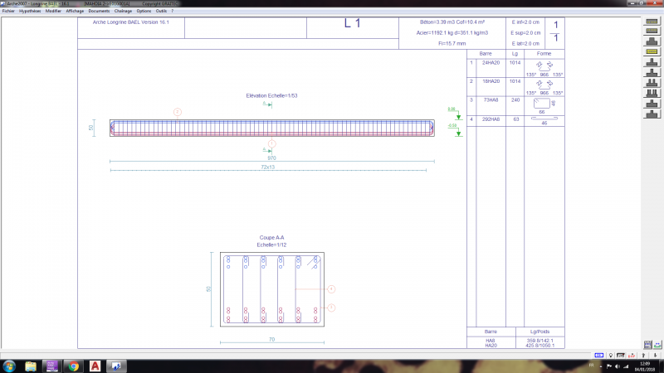Click the 240 length cell for 73HA8
This screenshot has height=373, width=664.
(x=515, y=99)
